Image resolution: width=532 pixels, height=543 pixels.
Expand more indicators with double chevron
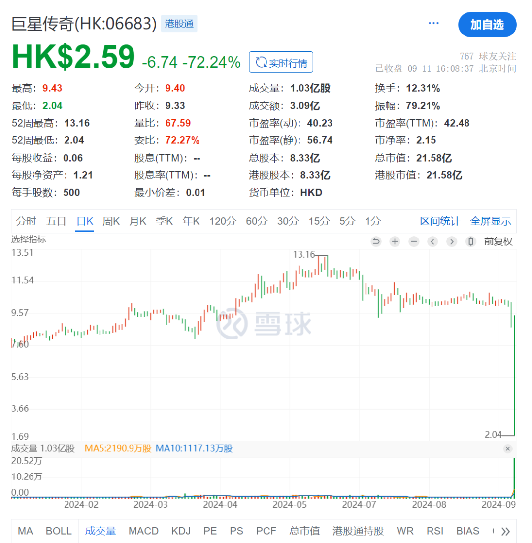[x=506, y=531]
